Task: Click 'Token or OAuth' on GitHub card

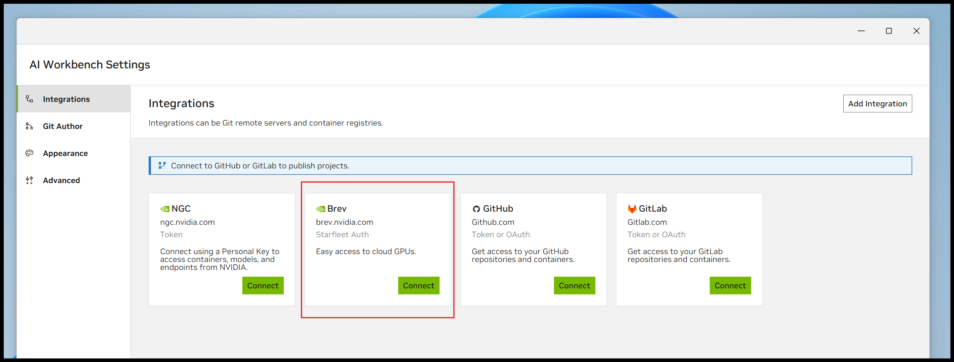Action: pos(501,235)
